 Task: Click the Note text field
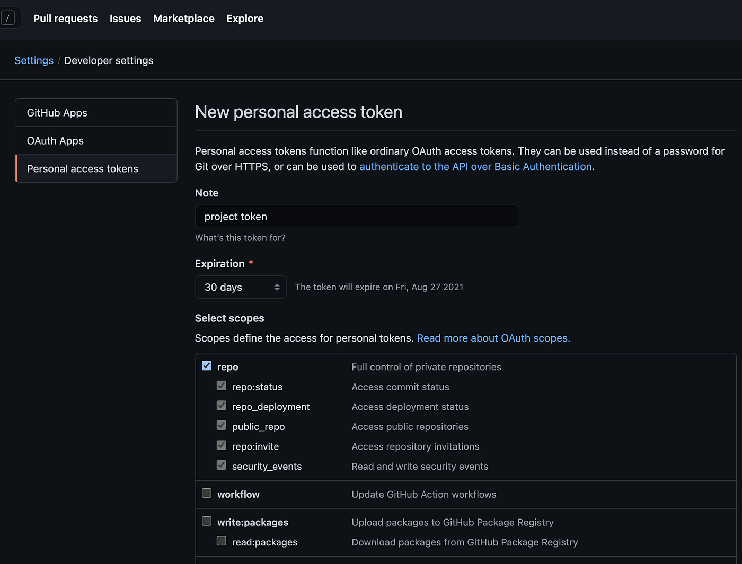click(x=357, y=217)
